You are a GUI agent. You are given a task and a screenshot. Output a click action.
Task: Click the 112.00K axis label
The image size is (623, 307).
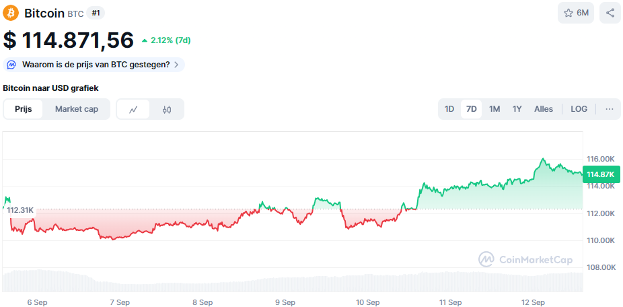point(601,213)
